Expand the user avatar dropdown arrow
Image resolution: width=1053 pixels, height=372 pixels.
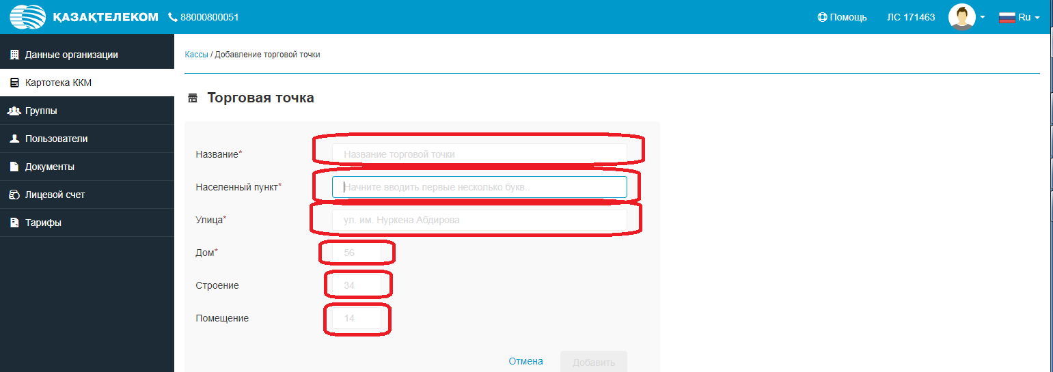(982, 18)
